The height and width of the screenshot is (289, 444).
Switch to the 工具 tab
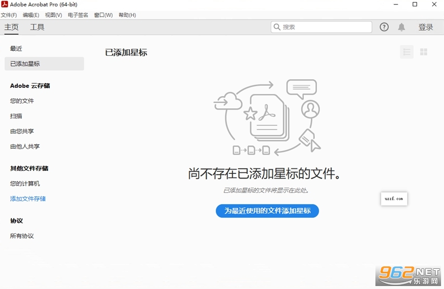click(37, 27)
